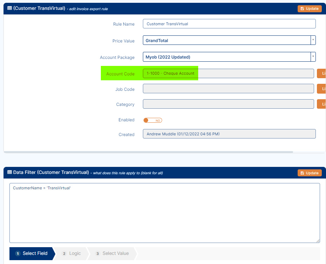This screenshot has width=326, height=264.
Task: Click the table icon beside the Data Filter title
Action: click(x=9, y=172)
